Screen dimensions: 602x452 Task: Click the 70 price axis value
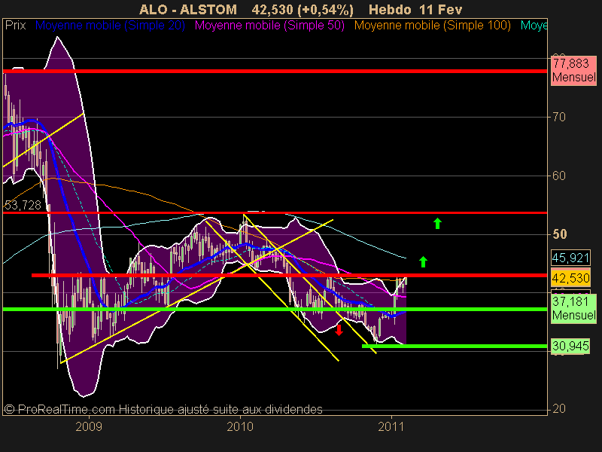pos(558,117)
